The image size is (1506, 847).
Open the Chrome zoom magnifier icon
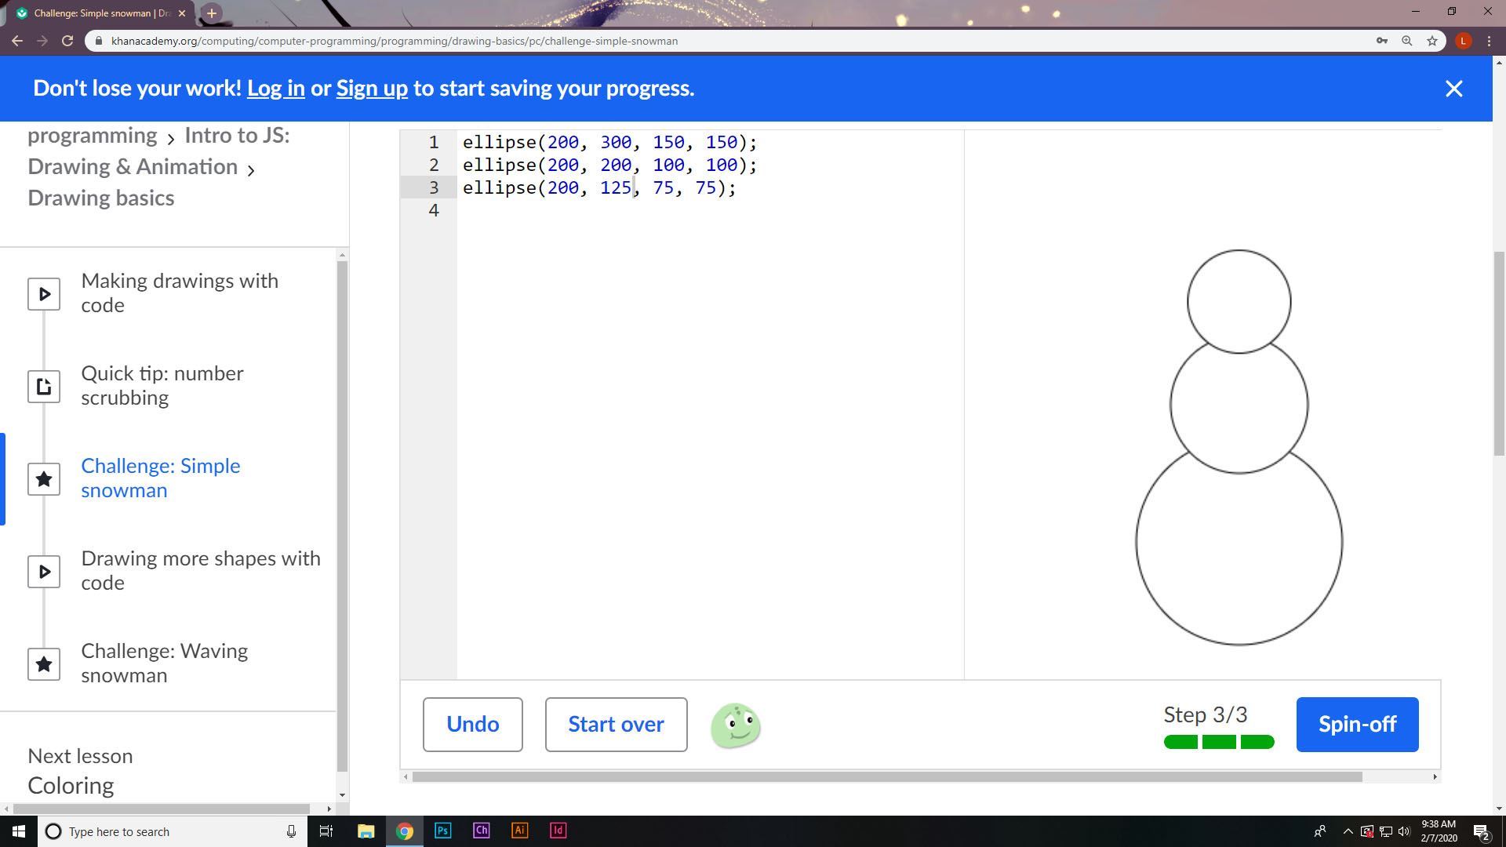tap(1407, 41)
